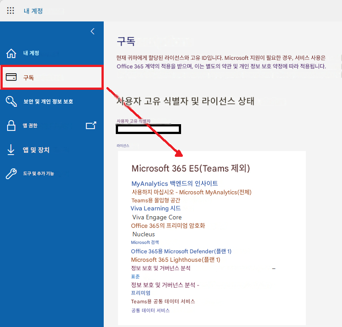The height and width of the screenshot is (327, 342).
Task: Open 내 계정 in the sidebar
Action: pos(31,53)
